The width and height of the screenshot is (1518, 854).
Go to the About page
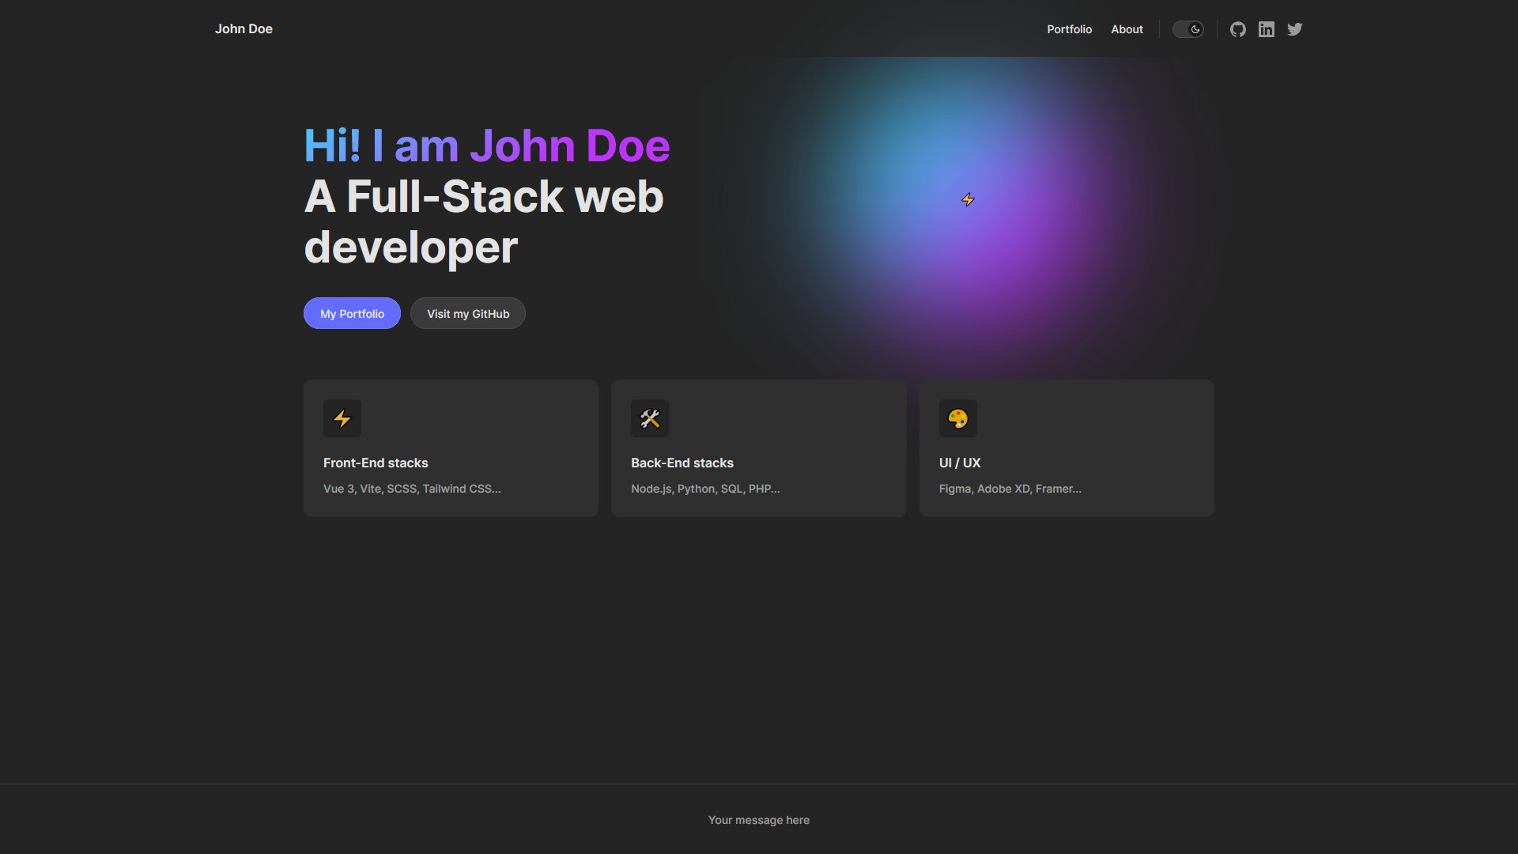1127,29
